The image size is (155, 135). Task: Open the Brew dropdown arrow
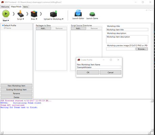click(x=37, y=19)
